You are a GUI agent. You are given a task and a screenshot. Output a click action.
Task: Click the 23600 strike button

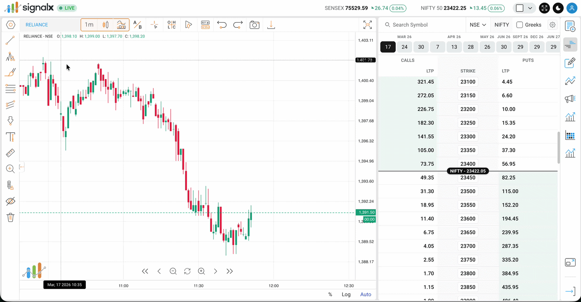pyautogui.click(x=468, y=219)
